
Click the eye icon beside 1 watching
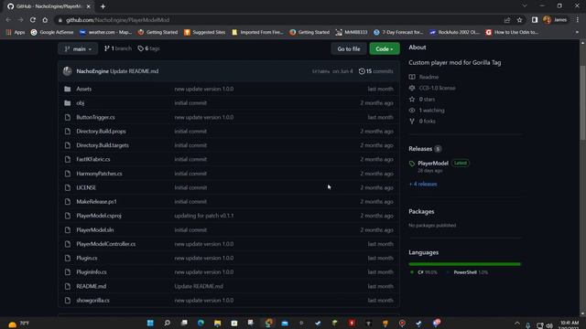point(412,110)
